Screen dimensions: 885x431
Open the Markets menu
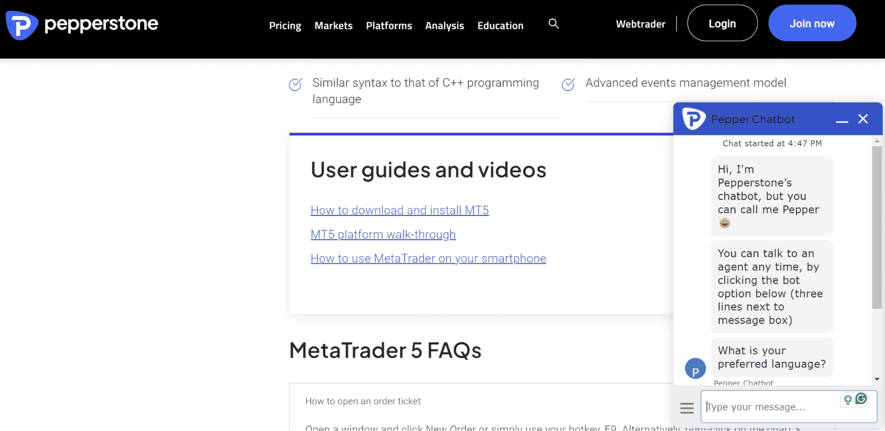click(x=333, y=26)
